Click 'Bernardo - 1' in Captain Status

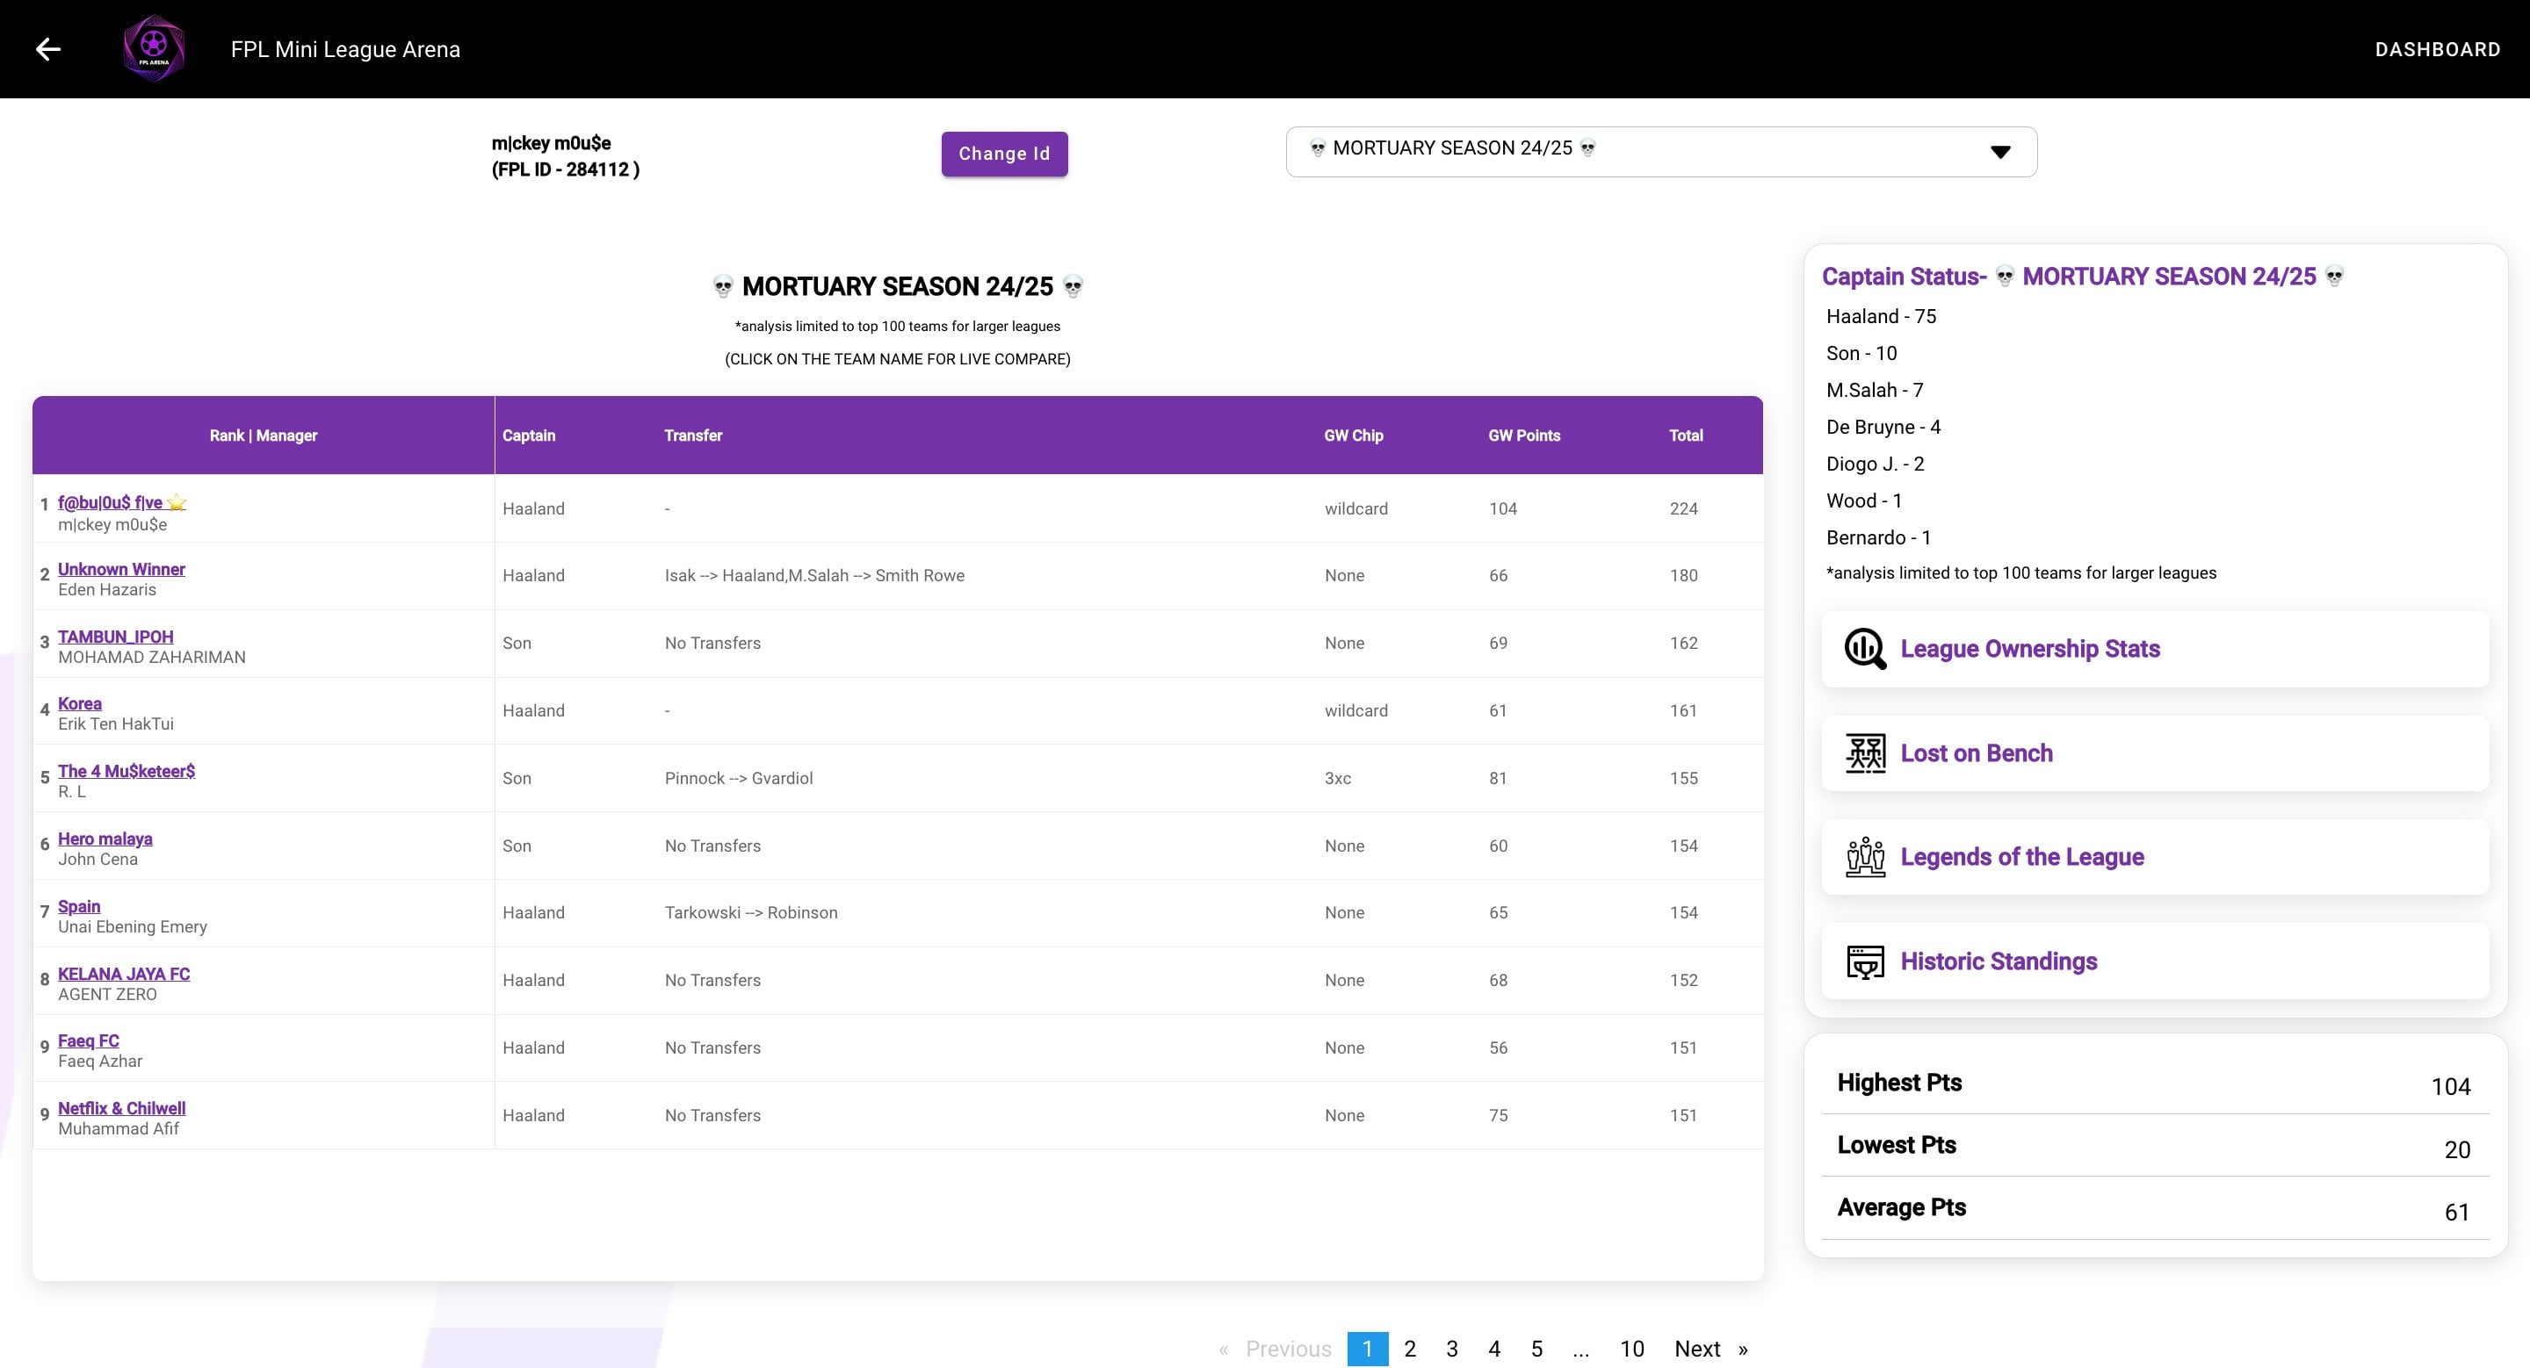[x=1878, y=537]
